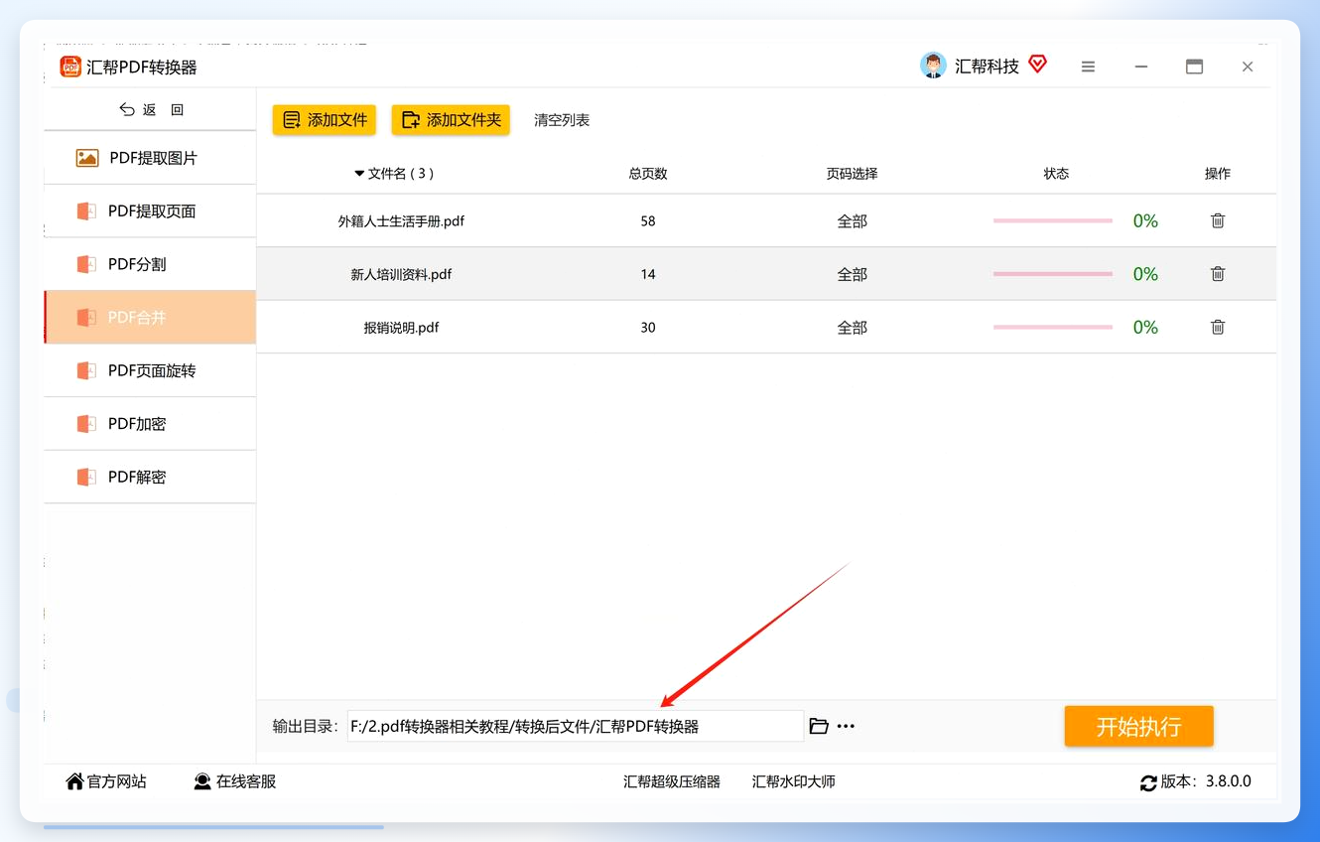
Task: Click the 总页数 column header
Action: coord(648,174)
